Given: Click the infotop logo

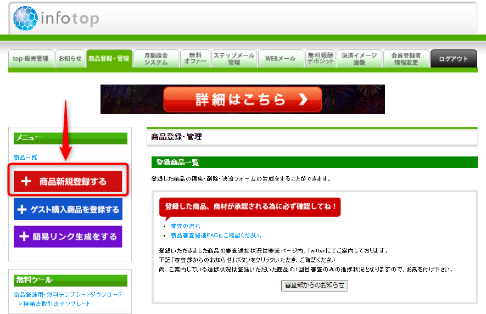Looking at the screenshot, I should click(x=56, y=18).
